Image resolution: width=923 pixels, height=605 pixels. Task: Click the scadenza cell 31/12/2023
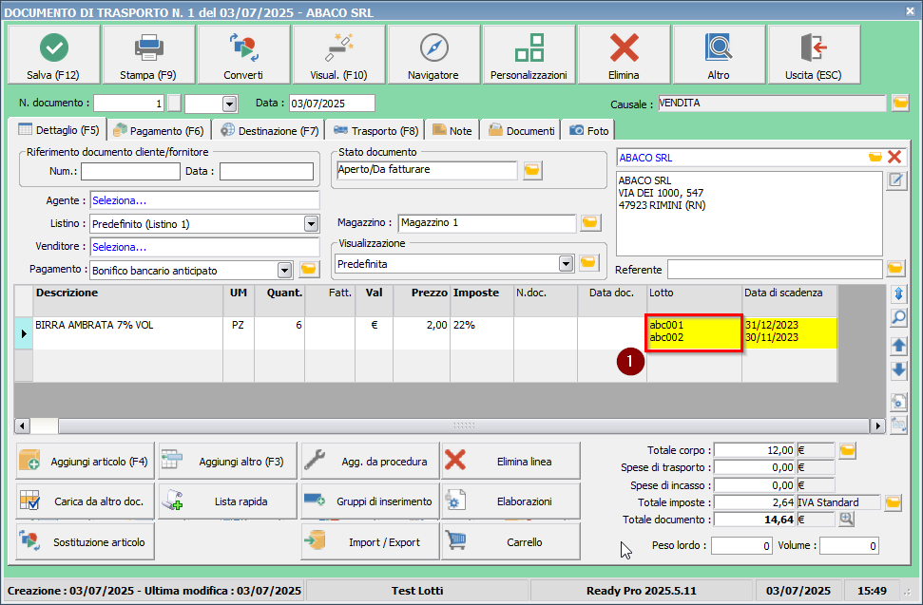[789, 332]
